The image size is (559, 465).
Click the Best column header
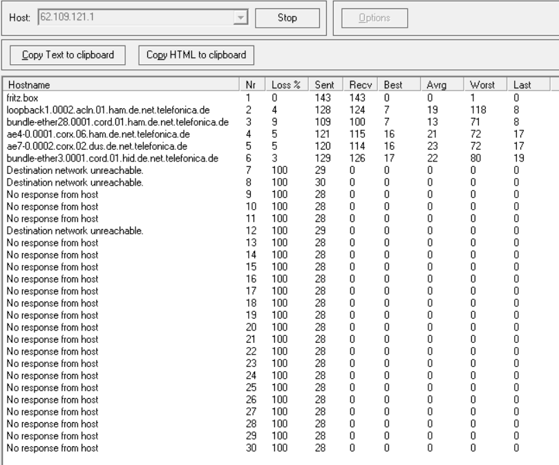pos(399,85)
